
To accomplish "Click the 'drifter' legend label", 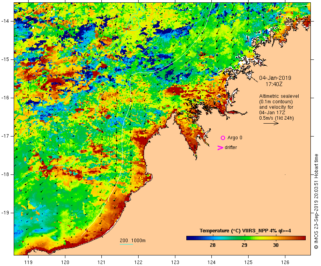I will [231, 147].
